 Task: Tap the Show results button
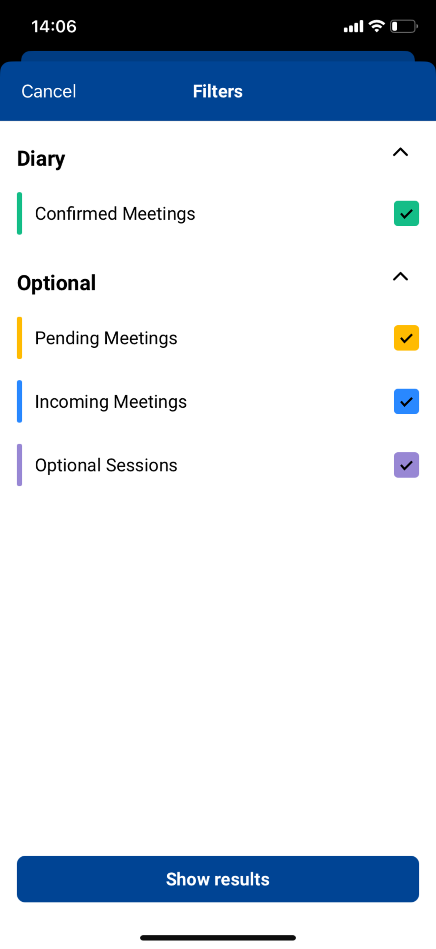coord(218,879)
